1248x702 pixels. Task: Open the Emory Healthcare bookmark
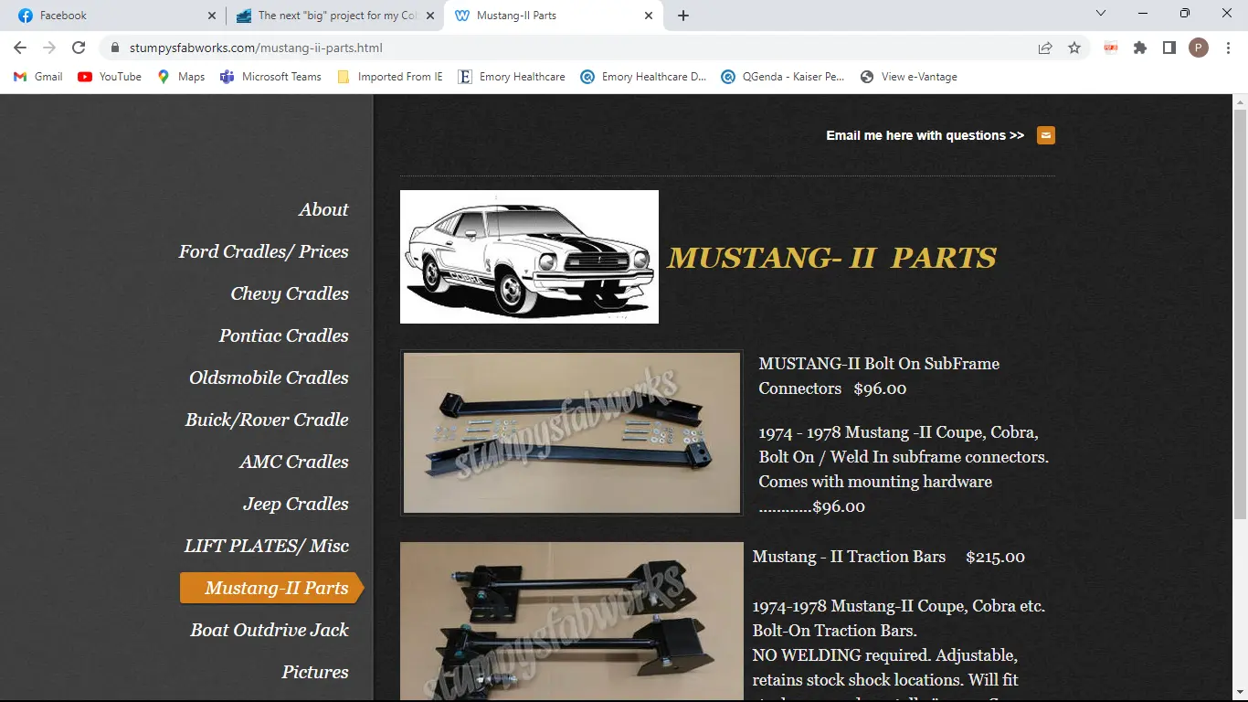click(x=512, y=77)
